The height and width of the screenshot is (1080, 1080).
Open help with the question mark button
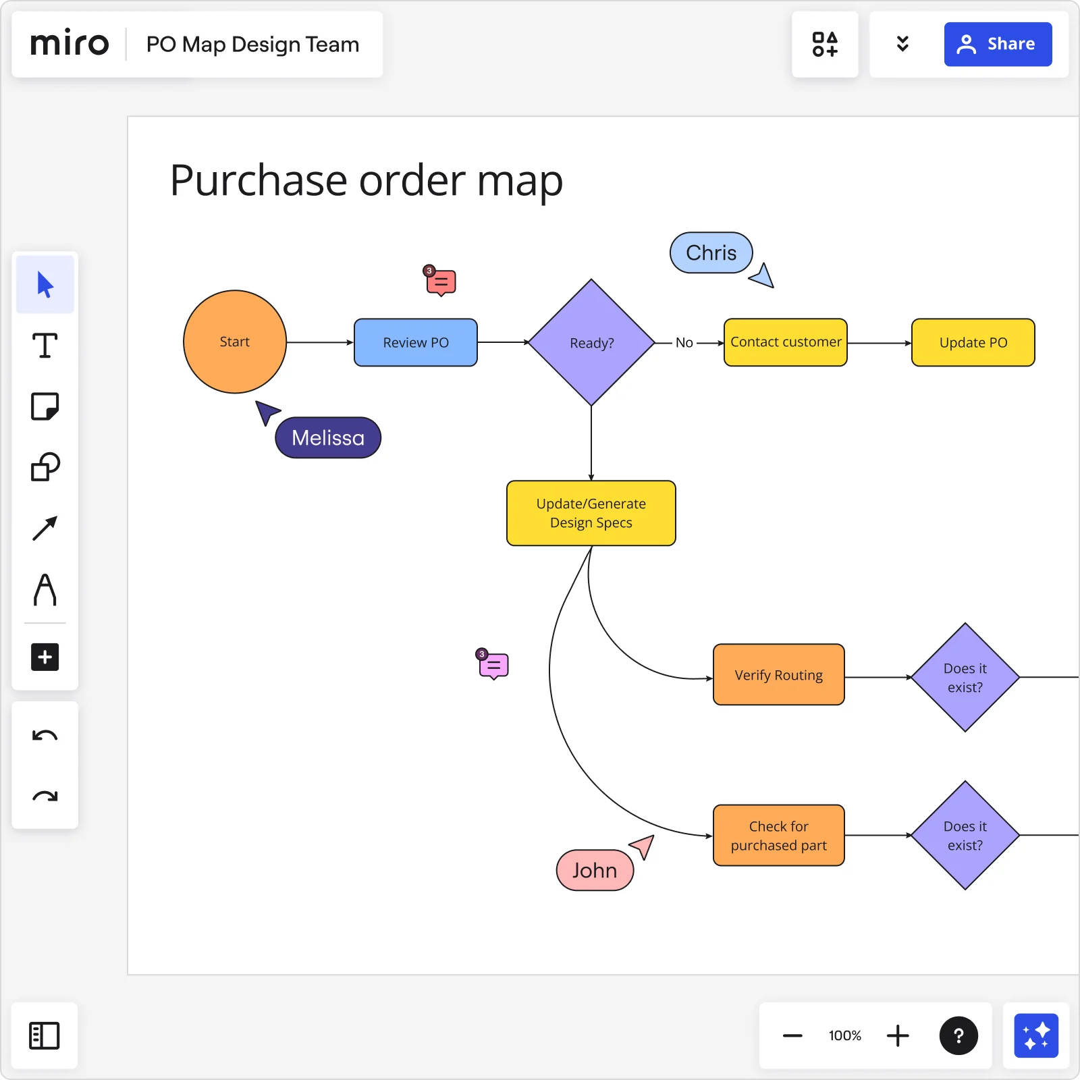(x=959, y=1036)
